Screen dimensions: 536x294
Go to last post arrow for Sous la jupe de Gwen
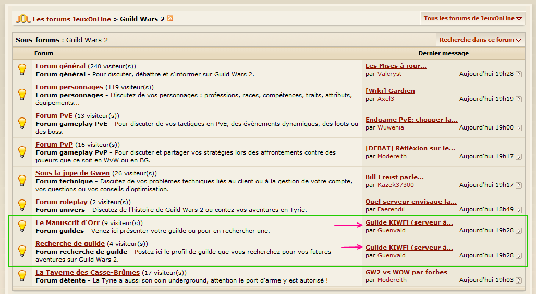[x=519, y=185]
